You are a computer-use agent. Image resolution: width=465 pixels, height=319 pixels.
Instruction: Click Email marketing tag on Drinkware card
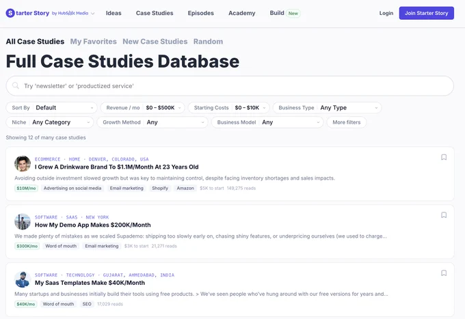[x=127, y=189]
